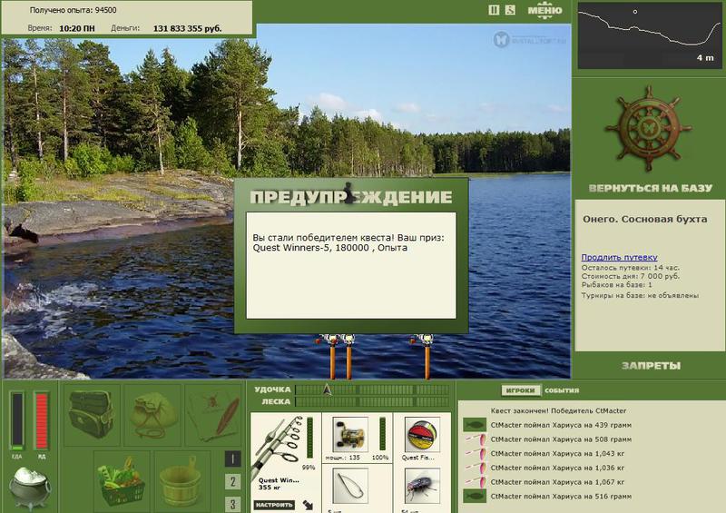Pause the game with the pause icon
Image resolution: width=726 pixels, height=513 pixels.
[494, 10]
